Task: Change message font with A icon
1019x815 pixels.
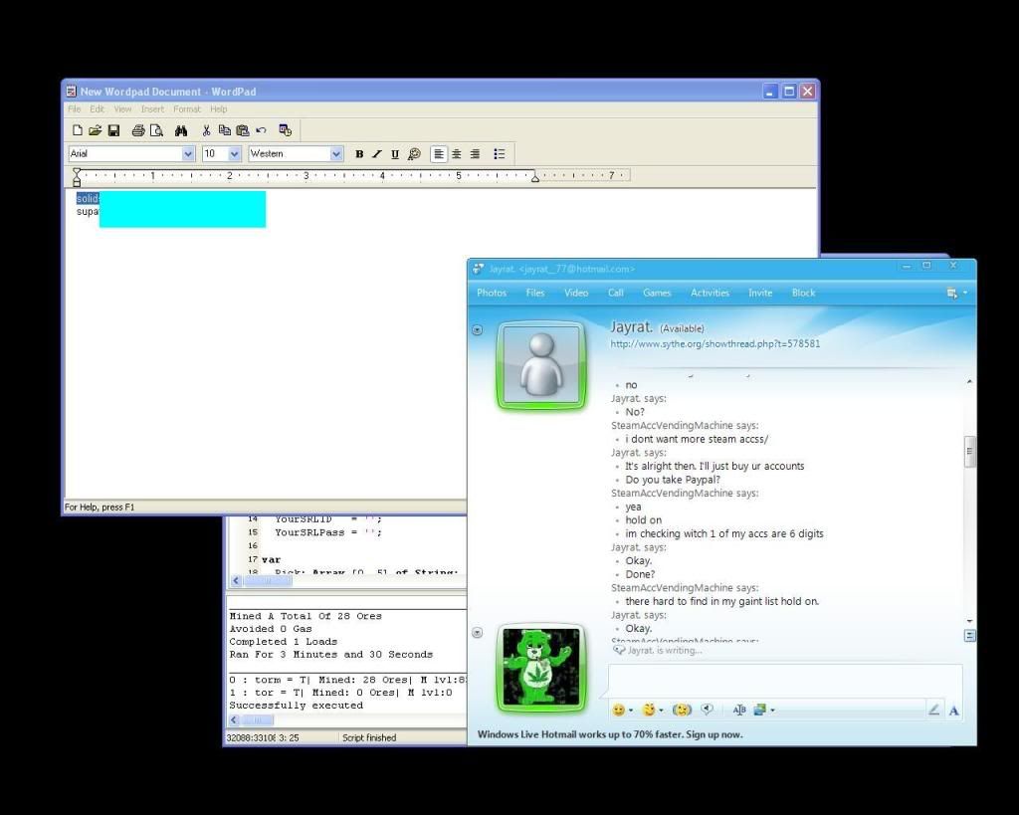Action: [x=953, y=711]
